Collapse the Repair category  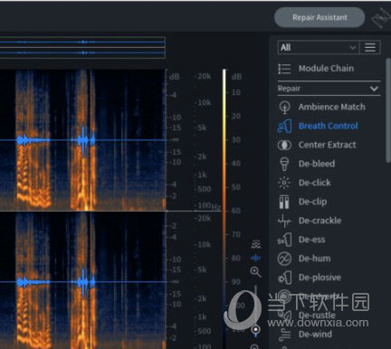pos(329,89)
